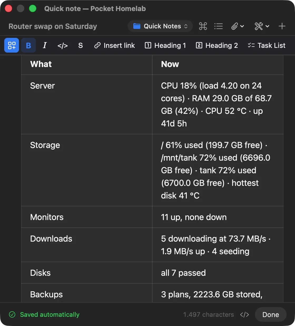Open the block insert grid icon
Image resolution: width=295 pixels, height=326 pixels.
(12, 45)
